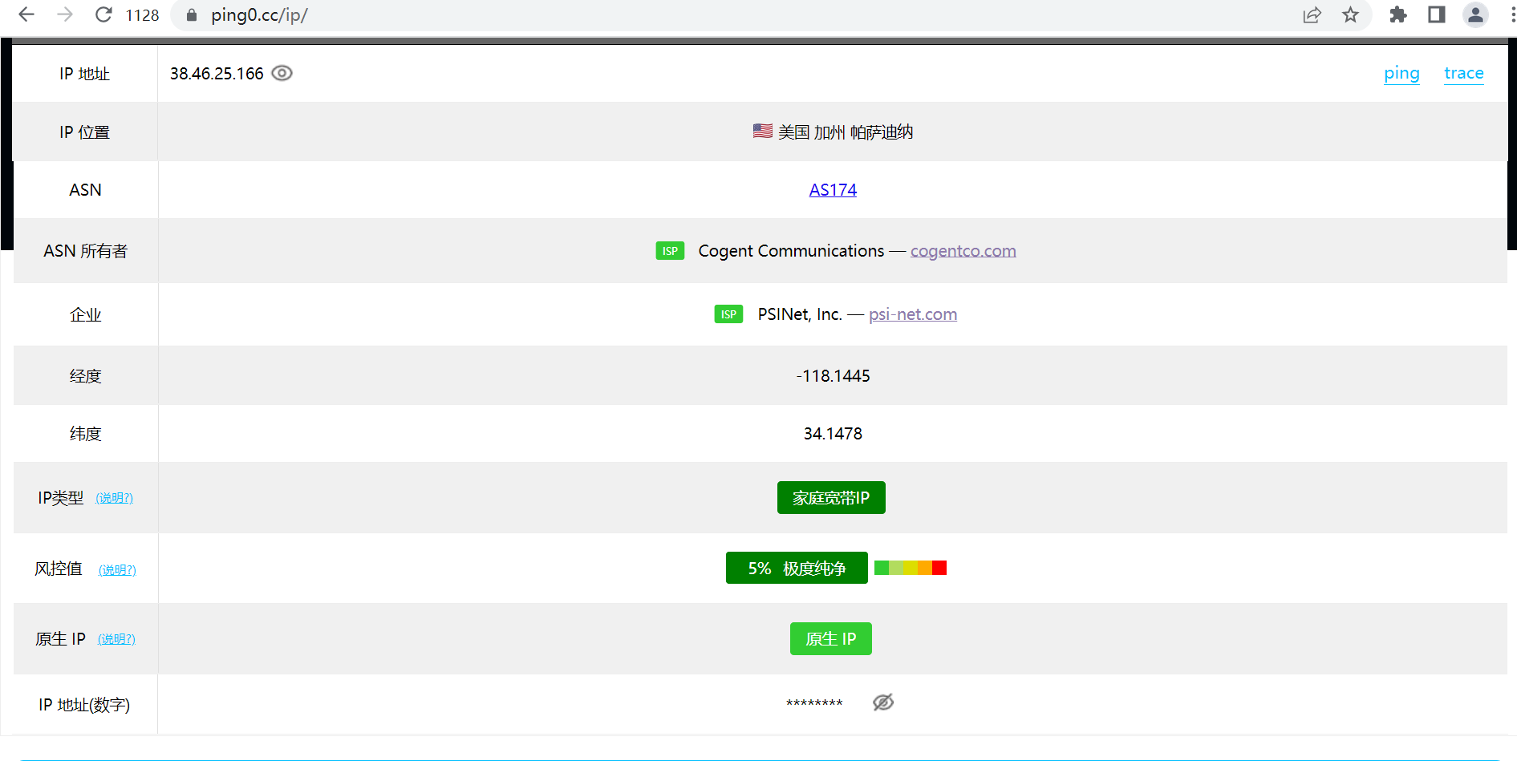This screenshot has height=761, width=1517.
Task: Open the profile avatar icon
Action: 1475,14
